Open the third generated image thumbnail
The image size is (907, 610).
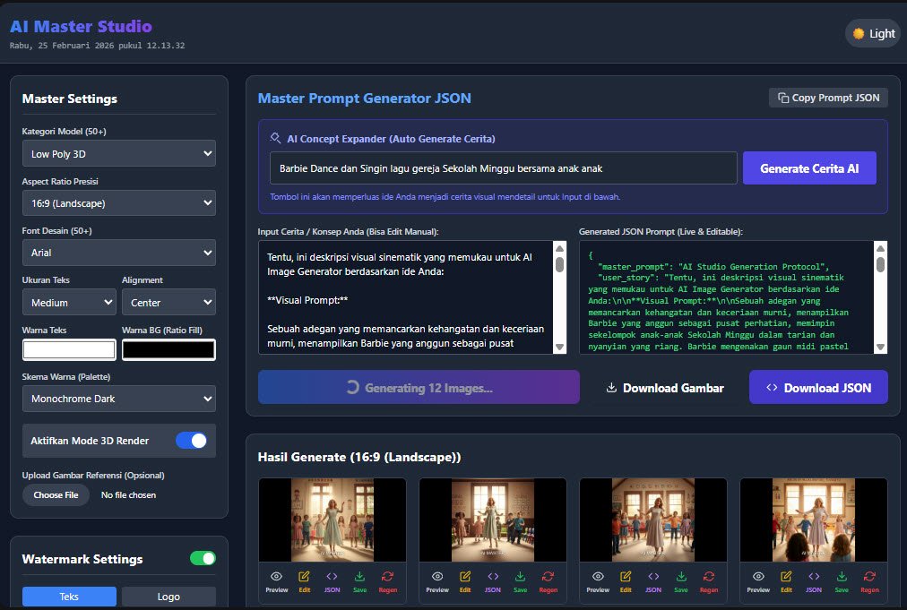pyautogui.click(x=653, y=520)
